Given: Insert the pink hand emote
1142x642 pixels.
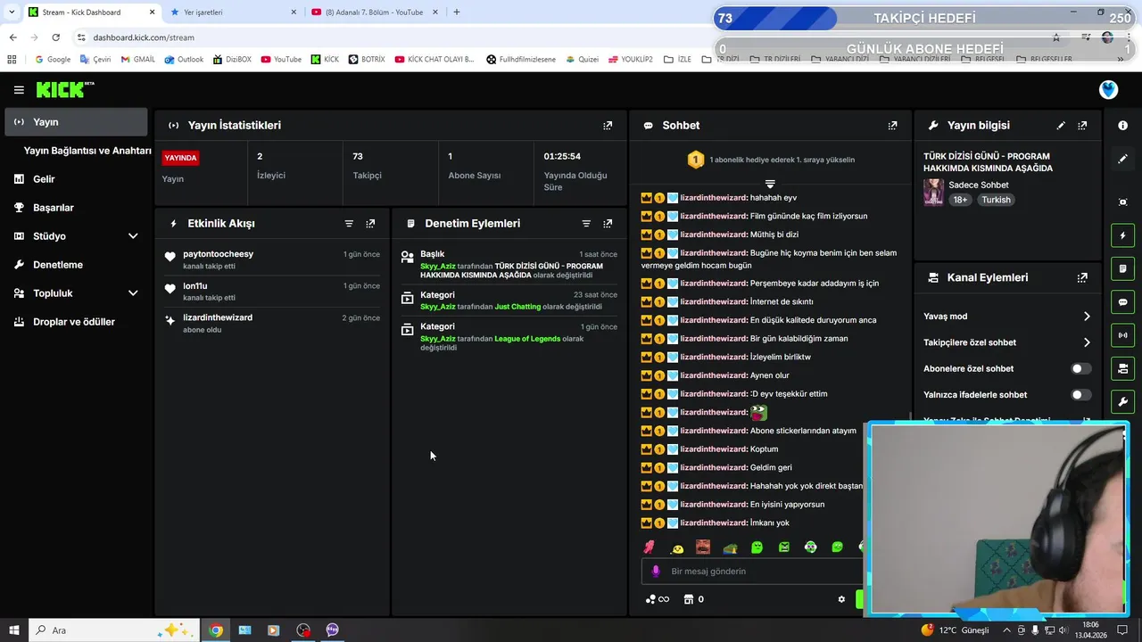Looking at the screenshot, I should coord(650,547).
